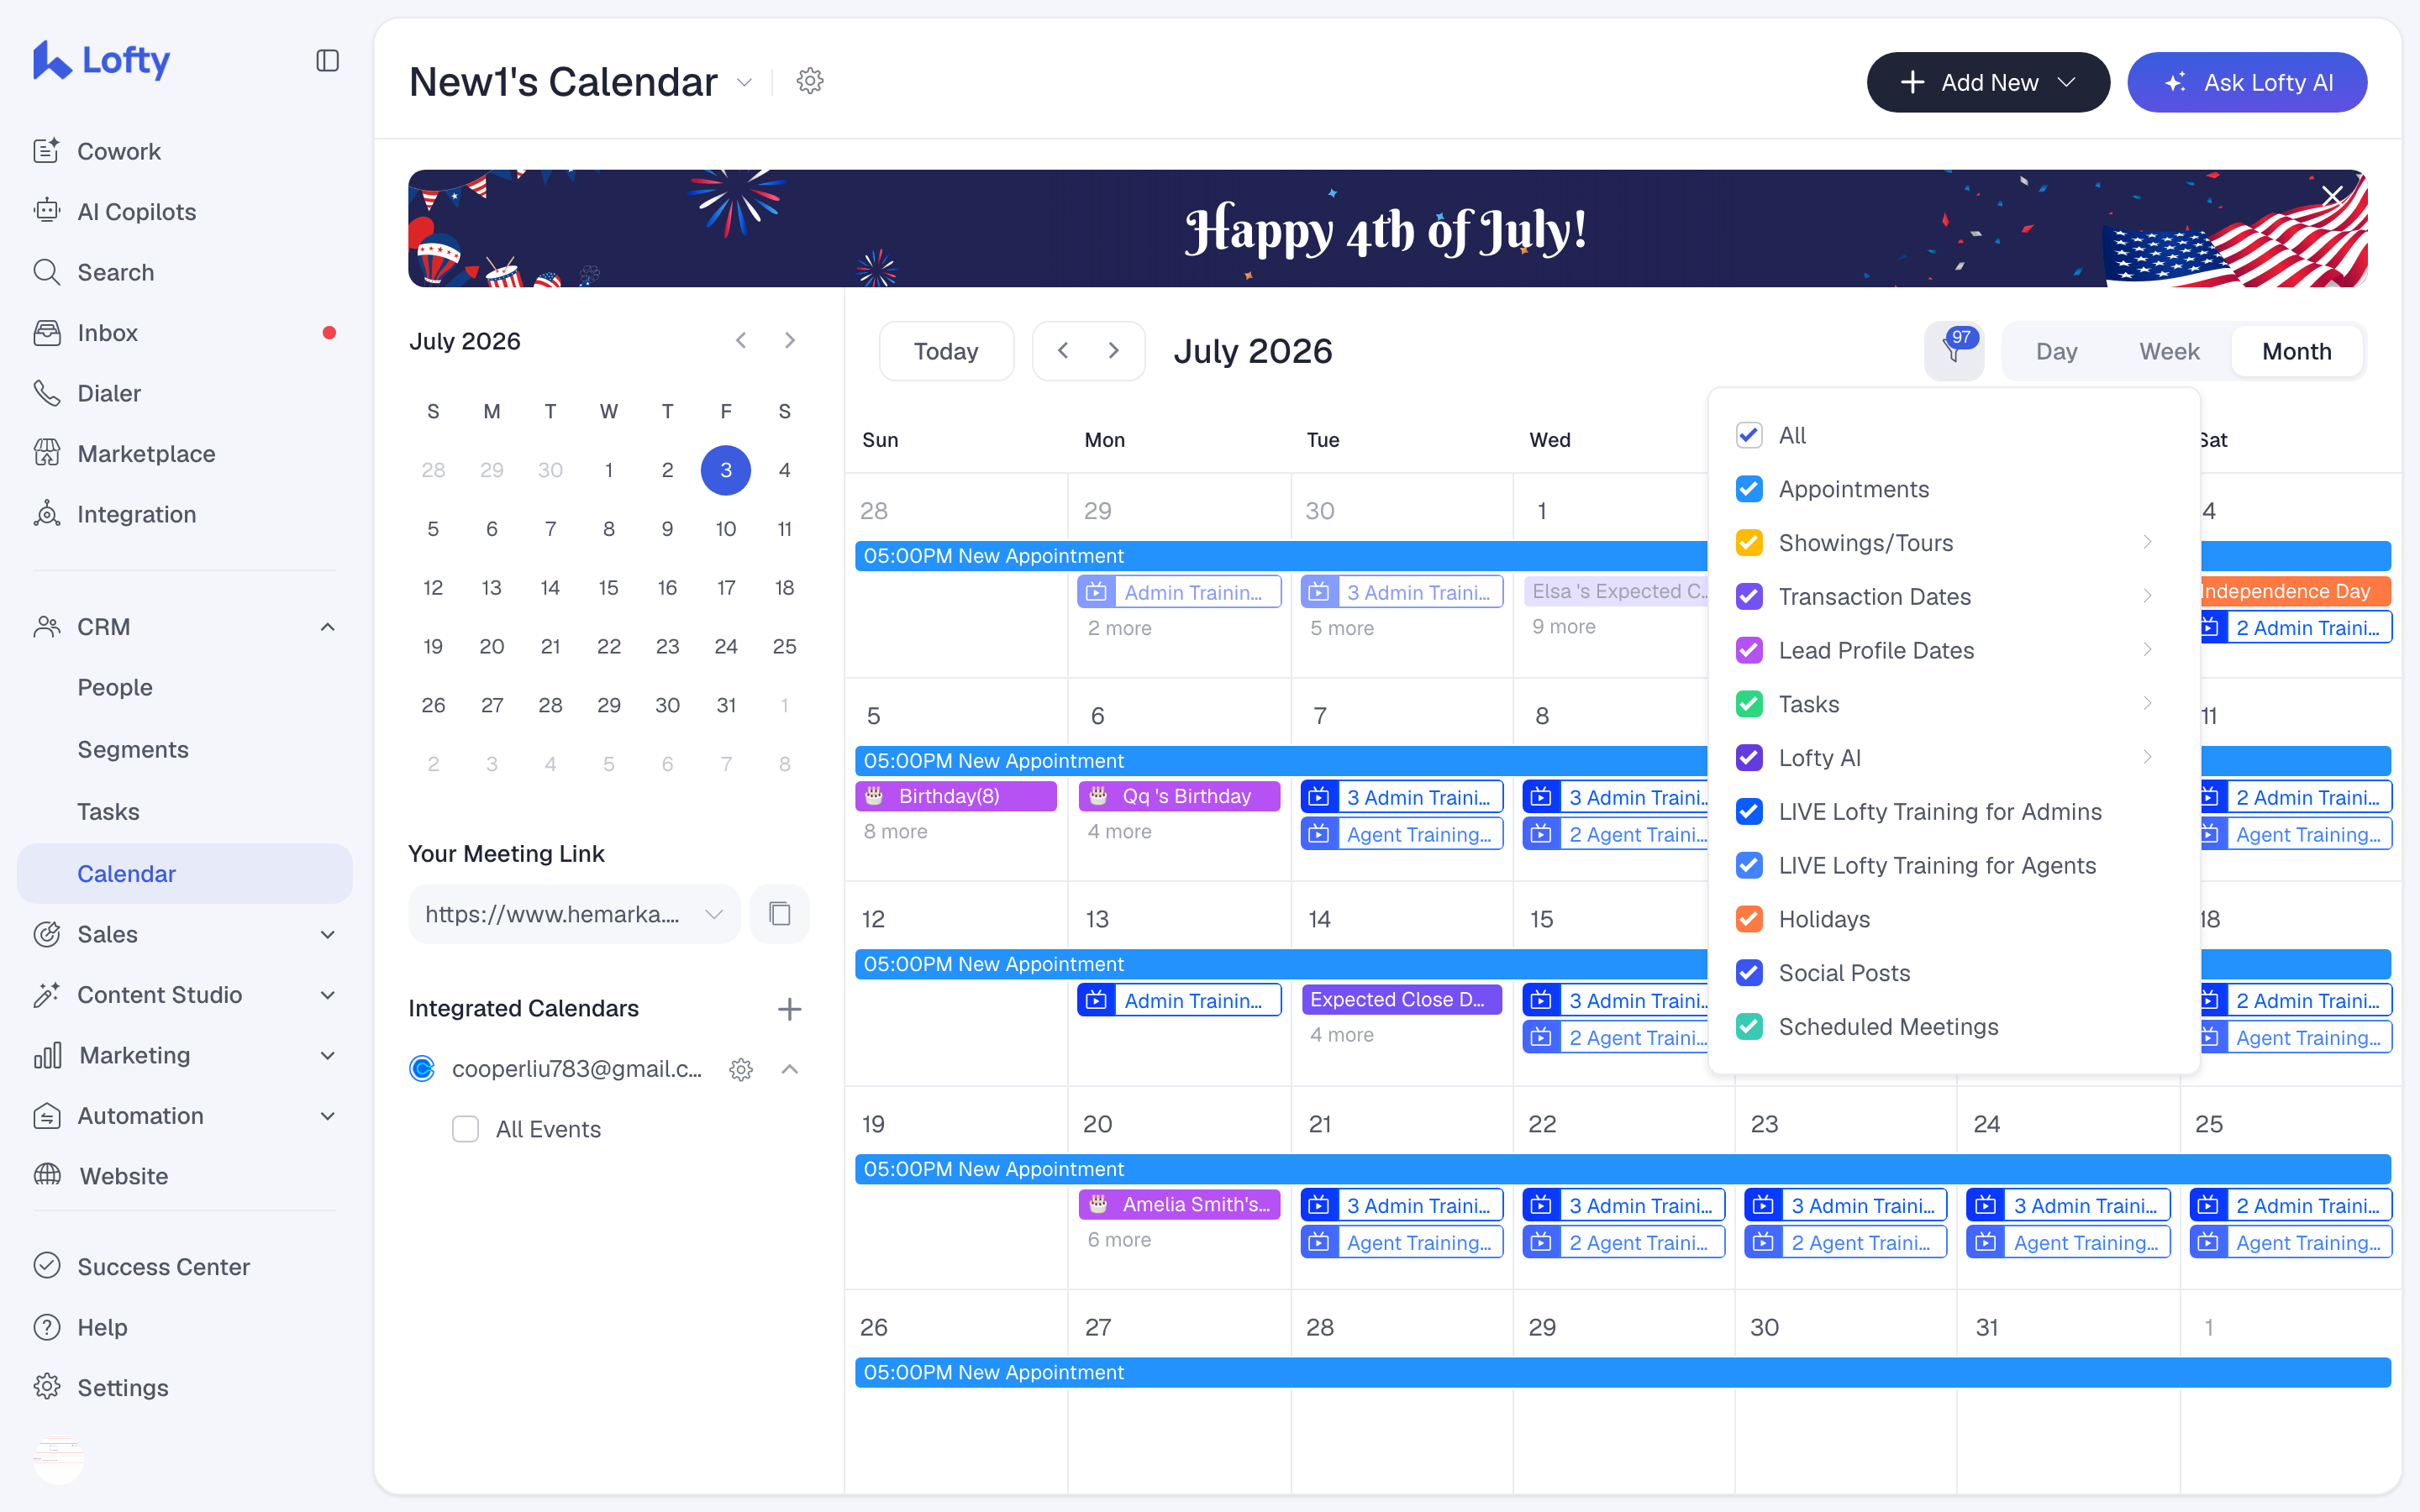Open the user avatar at sidebar bottom

click(58, 1459)
